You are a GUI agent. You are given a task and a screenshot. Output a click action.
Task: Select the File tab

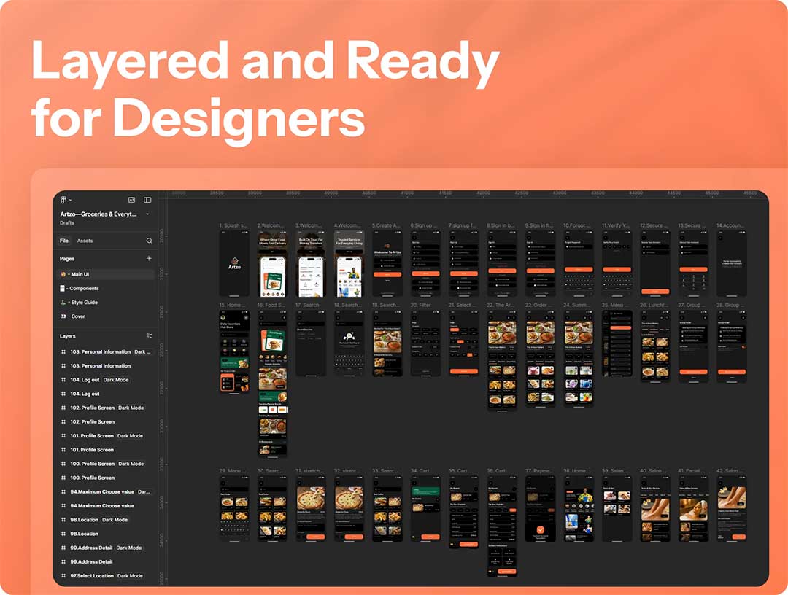pos(64,241)
